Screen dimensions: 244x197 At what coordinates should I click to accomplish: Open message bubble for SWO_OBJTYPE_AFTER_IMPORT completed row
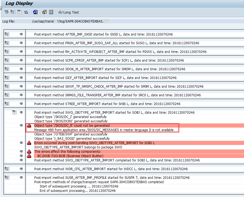(x=21, y=160)
